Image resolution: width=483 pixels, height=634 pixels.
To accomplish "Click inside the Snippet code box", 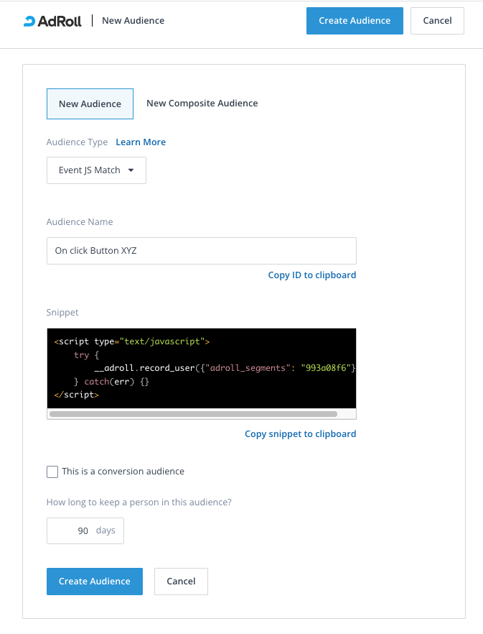I will pos(201,367).
